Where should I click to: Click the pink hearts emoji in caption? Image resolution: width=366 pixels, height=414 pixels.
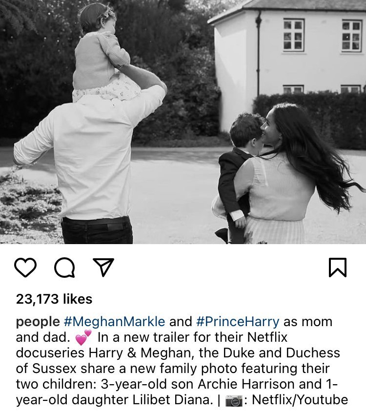(84, 336)
